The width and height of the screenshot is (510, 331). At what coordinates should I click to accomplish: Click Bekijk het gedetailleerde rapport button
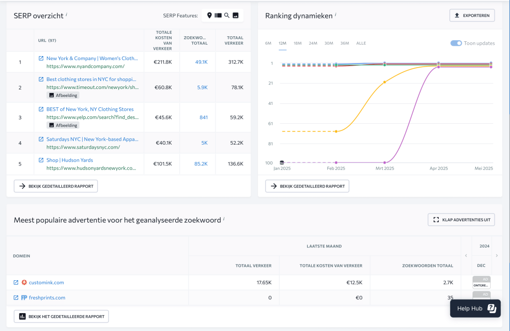tap(61, 317)
